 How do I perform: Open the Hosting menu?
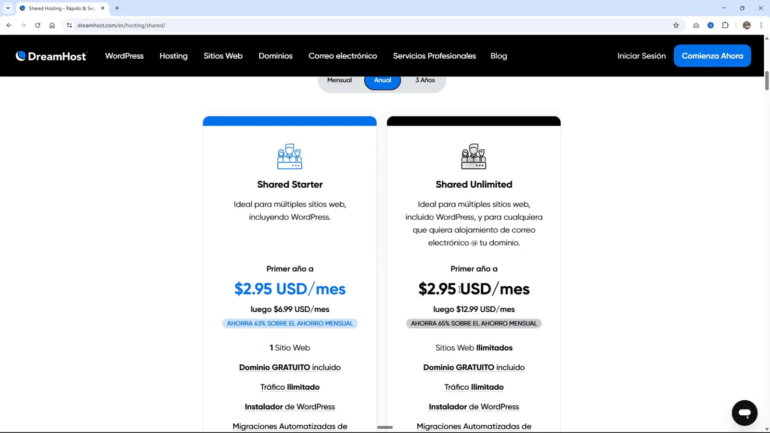point(174,56)
